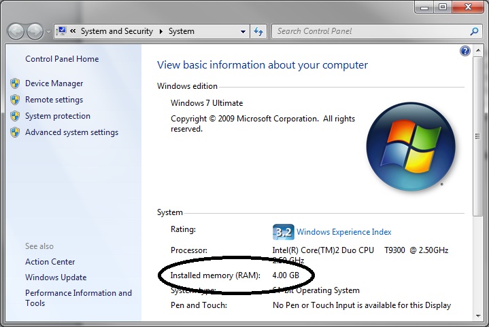Viewport: 489px width, 327px height.
Task: Open Device Manager link
Action: click(54, 83)
